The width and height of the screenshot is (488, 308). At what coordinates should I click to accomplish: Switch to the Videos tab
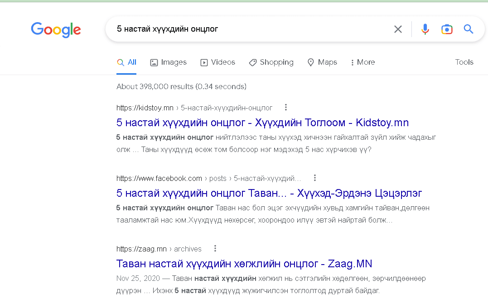pyautogui.click(x=217, y=62)
